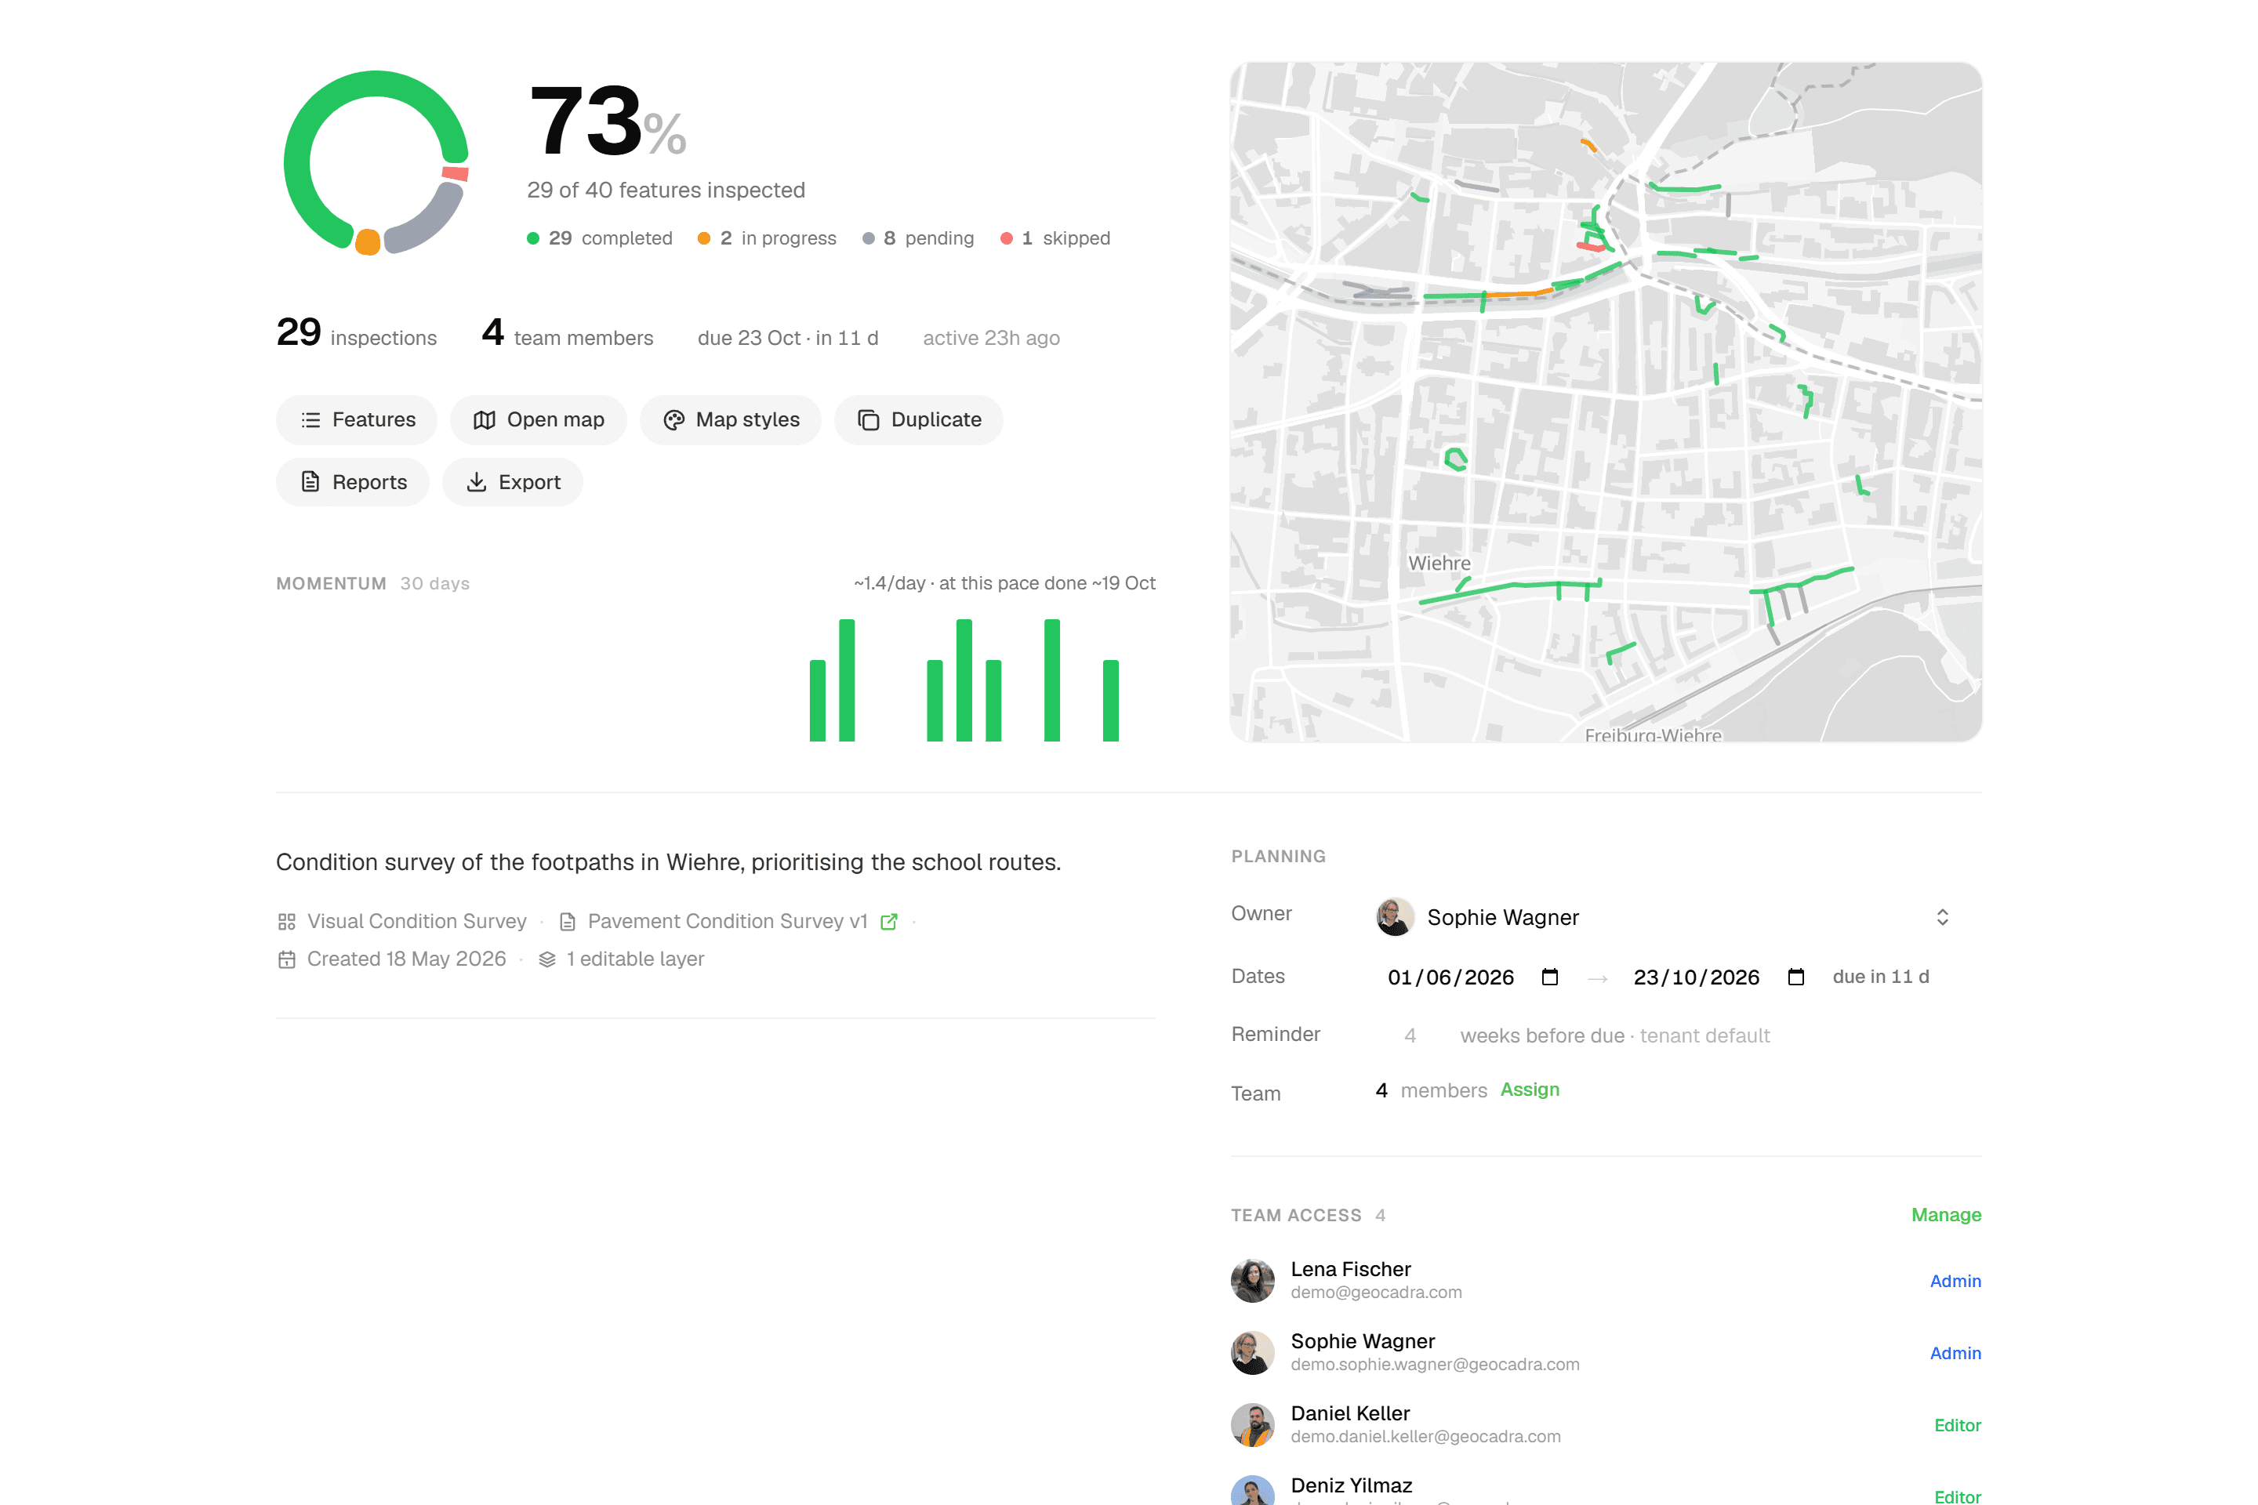Click Lena Fischer's Admin role label
The image size is (2258, 1505).
coord(1955,1282)
